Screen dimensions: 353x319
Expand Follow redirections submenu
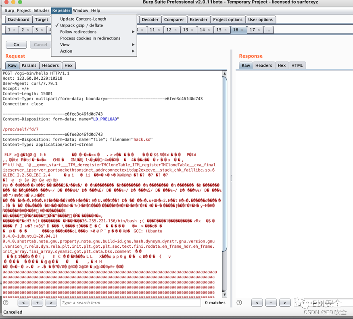point(94,32)
